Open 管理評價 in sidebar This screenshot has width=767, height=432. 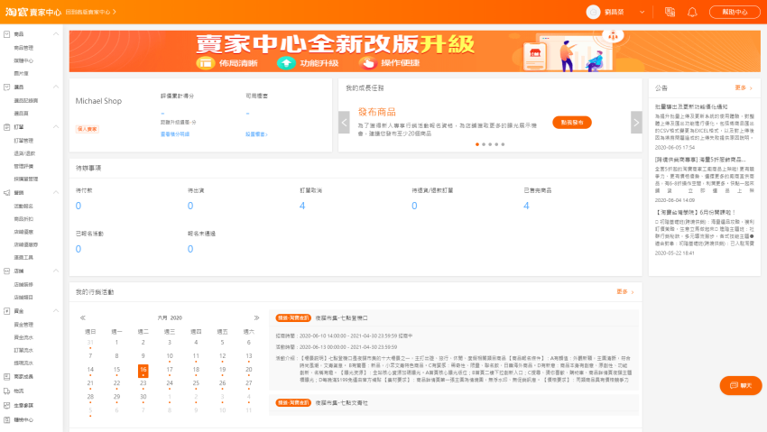click(x=23, y=166)
